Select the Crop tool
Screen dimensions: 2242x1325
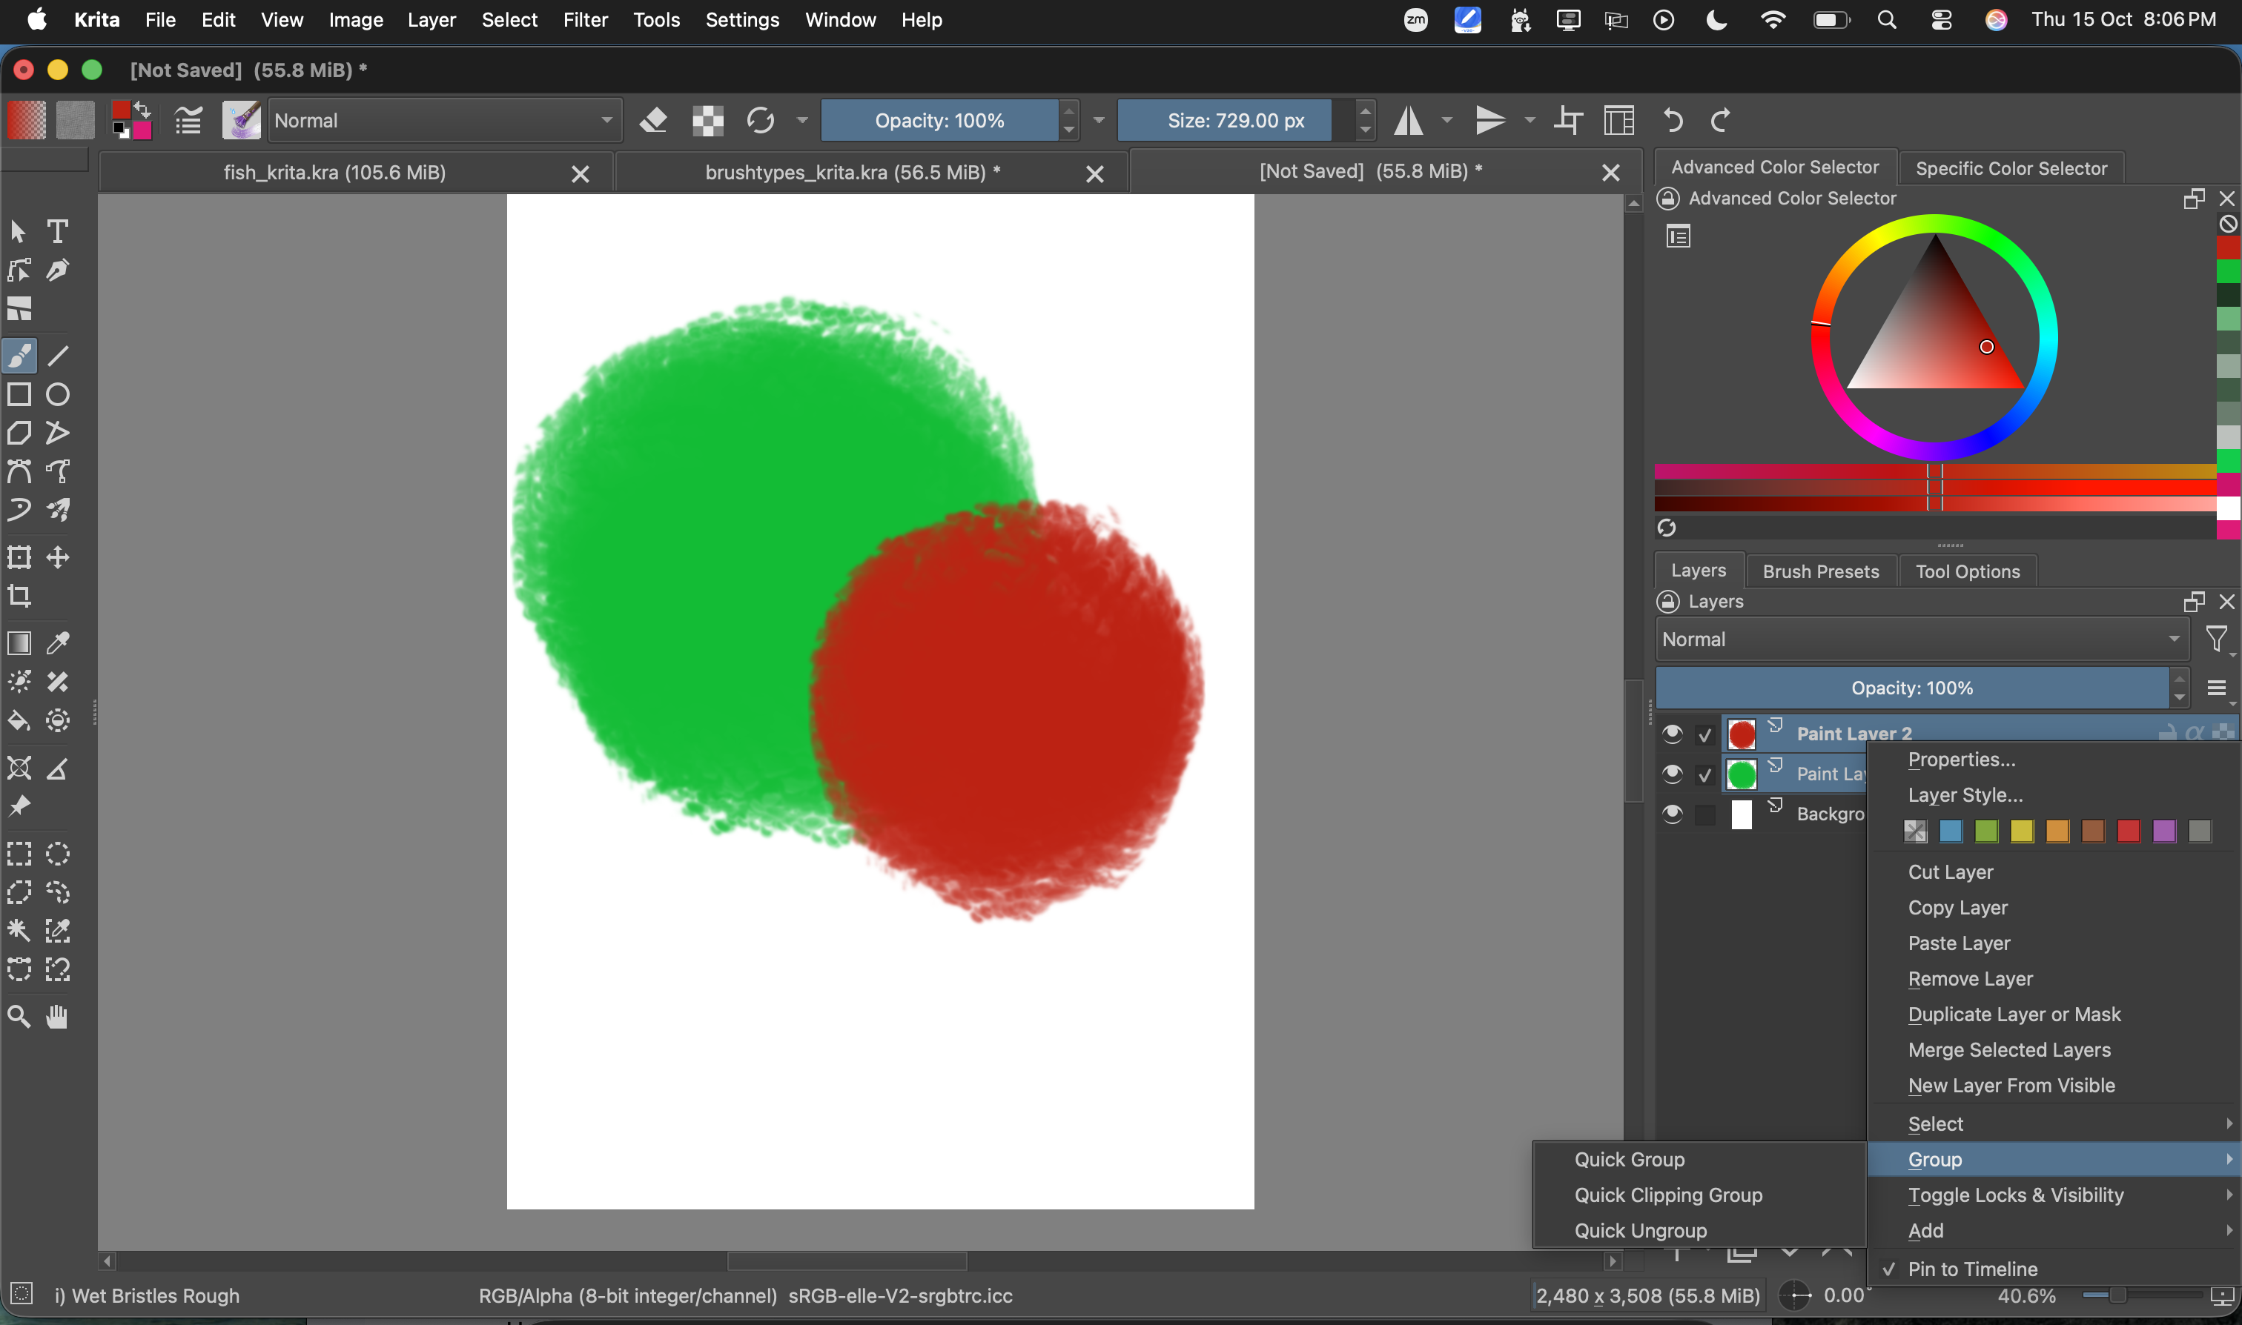coord(20,596)
